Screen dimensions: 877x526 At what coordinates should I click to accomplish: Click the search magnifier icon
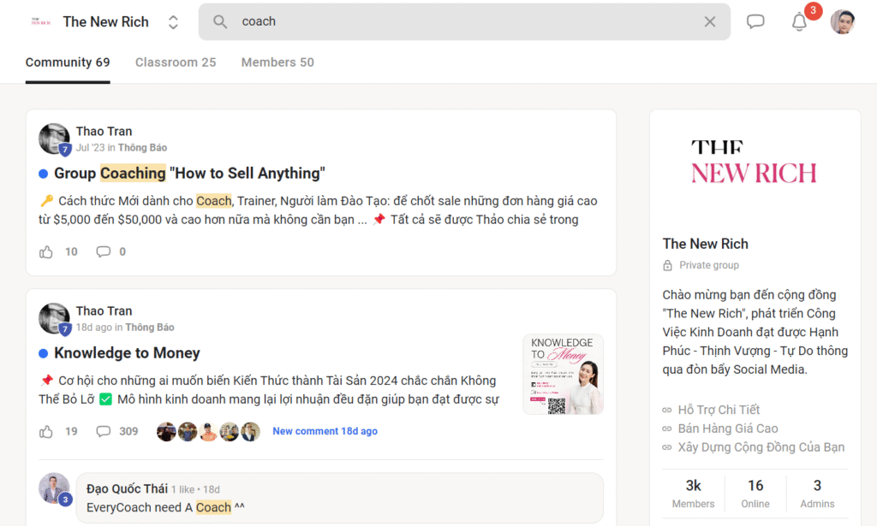tap(220, 21)
